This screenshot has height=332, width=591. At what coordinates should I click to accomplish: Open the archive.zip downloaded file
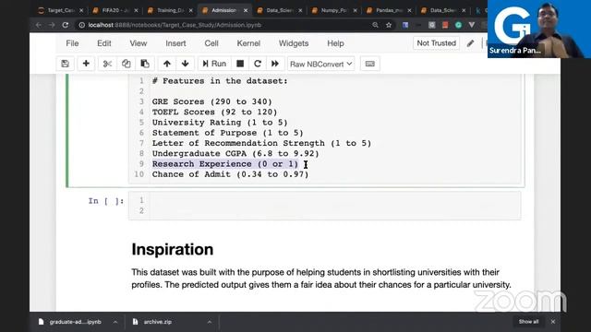click(x=158, y=322)
